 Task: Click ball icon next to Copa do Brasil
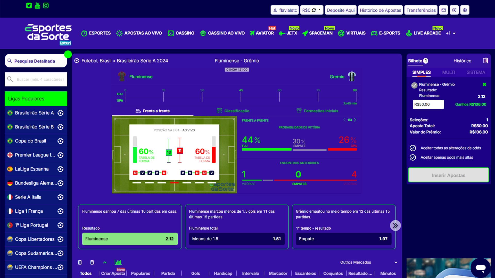61,141
